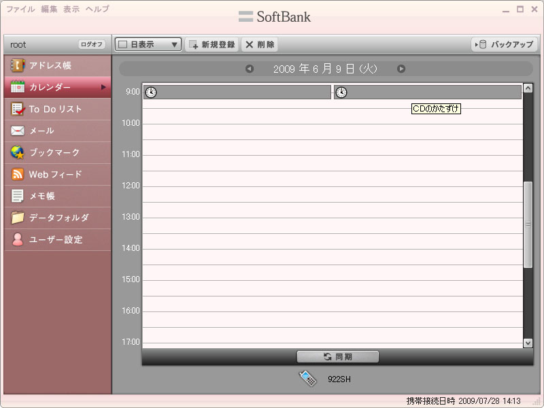The width and height of the screenshot is (544, 408).
Task: Click the 922SH mobile phone icon
Action: [x=308, y=379]
